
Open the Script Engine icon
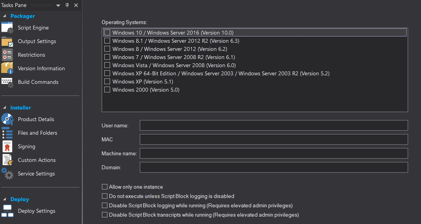click(7, 28)
